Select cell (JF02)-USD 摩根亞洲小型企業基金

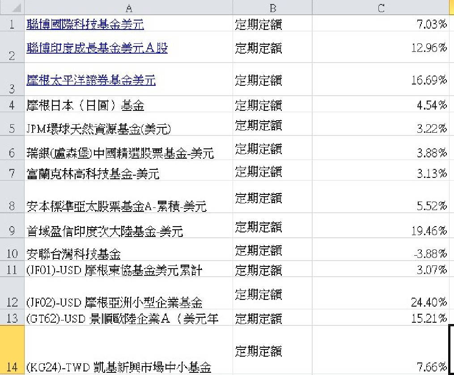[128, 293]
